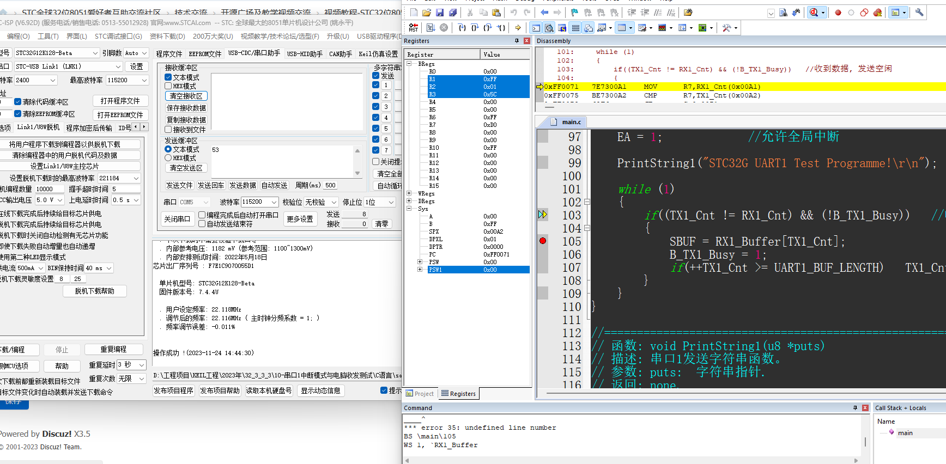Open the 停止位 1位 dropdown
The height and width of the screenshot is (464, 946).
pos(391,202)
